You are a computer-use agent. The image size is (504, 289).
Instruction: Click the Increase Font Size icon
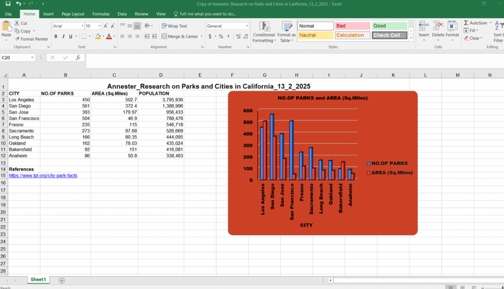click(x=105, y=26)
